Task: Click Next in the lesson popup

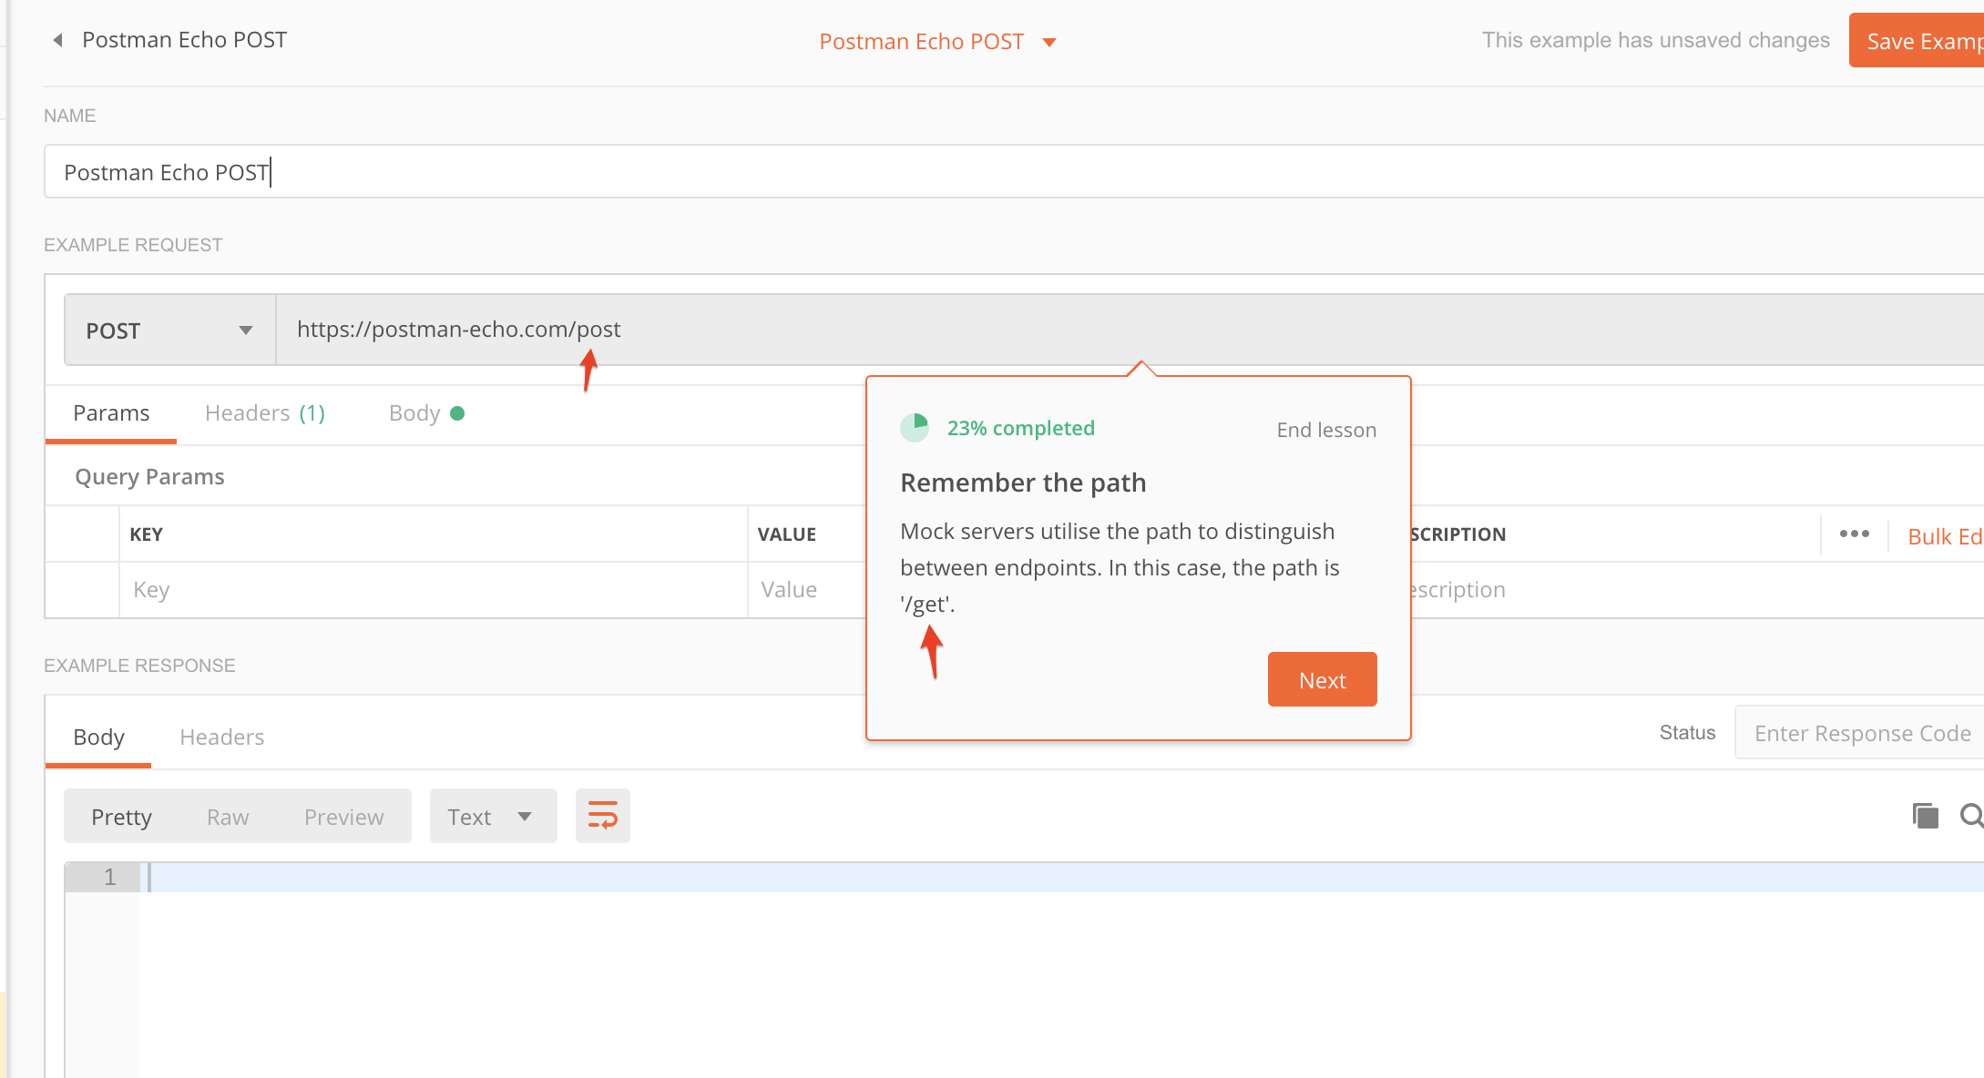Action: coord(1322,679)
